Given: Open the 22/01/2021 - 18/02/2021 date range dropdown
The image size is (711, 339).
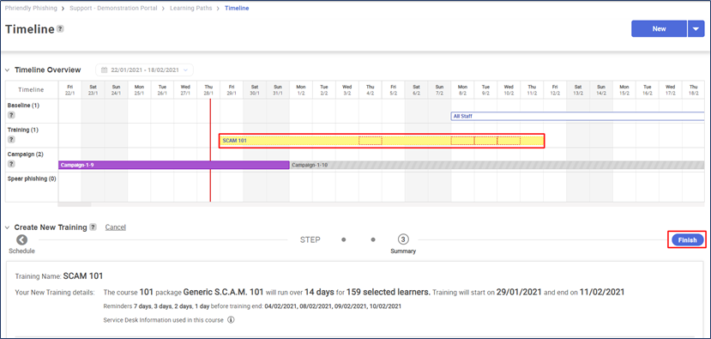Looking at the screenshot, I should [x=145, y=70].
